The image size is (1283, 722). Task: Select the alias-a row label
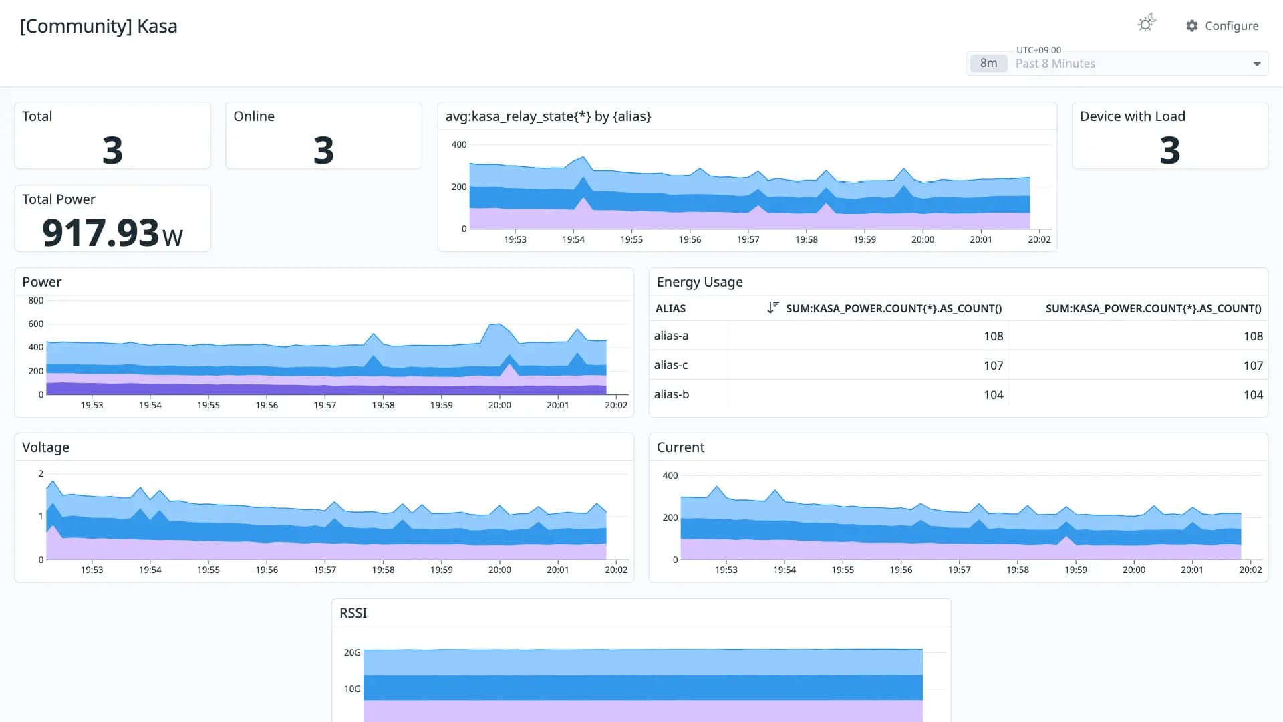[671, 336]
